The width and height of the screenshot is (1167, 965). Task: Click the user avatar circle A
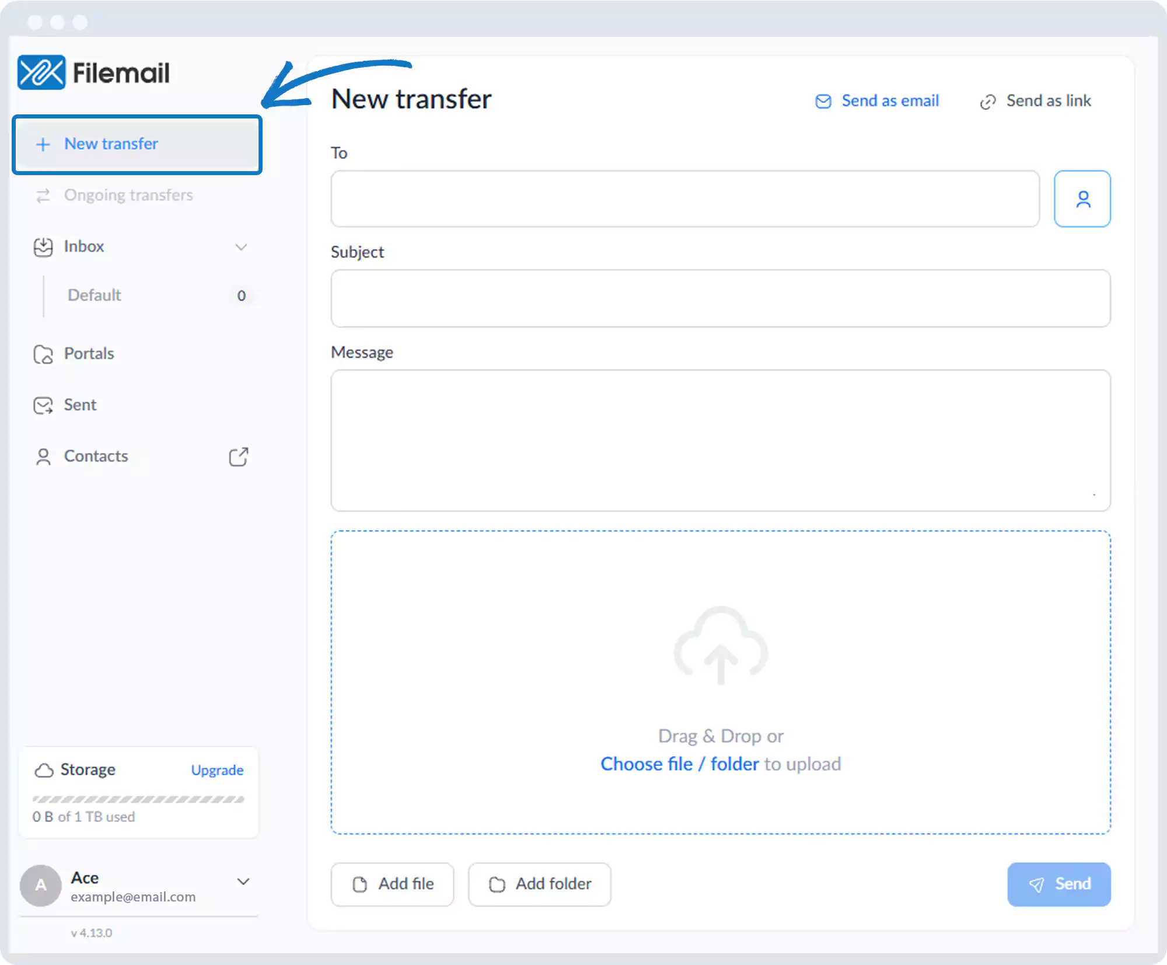pos(41,886)
